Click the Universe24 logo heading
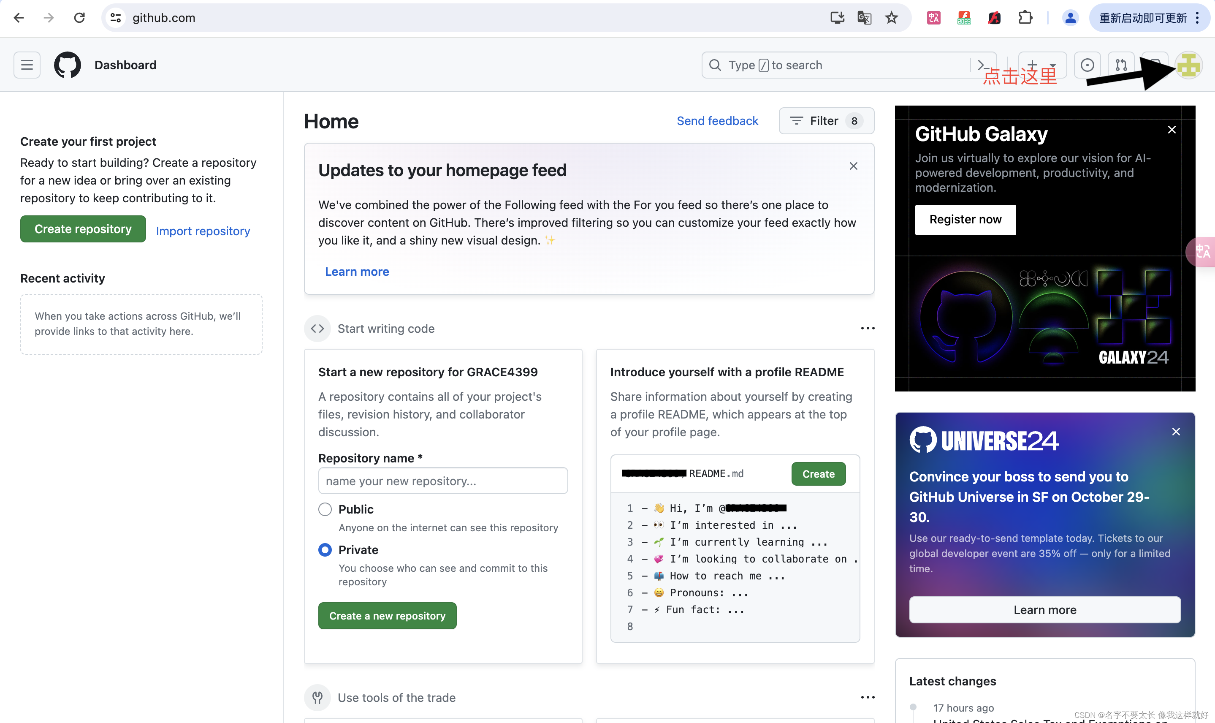Screen dimensions: 1215x723 [x=984, y=440]
